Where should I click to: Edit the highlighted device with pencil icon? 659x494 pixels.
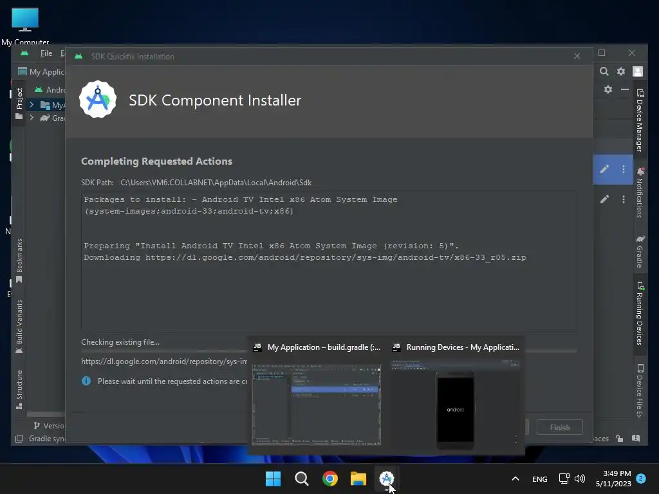(604, 169)
